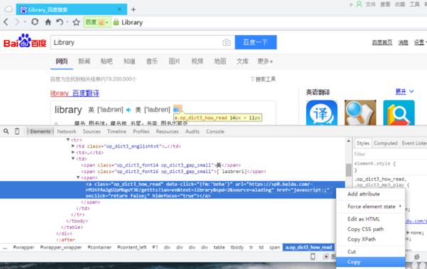Click the user account icon in the browser
The image size is (427, 269).
click(359, 4)
